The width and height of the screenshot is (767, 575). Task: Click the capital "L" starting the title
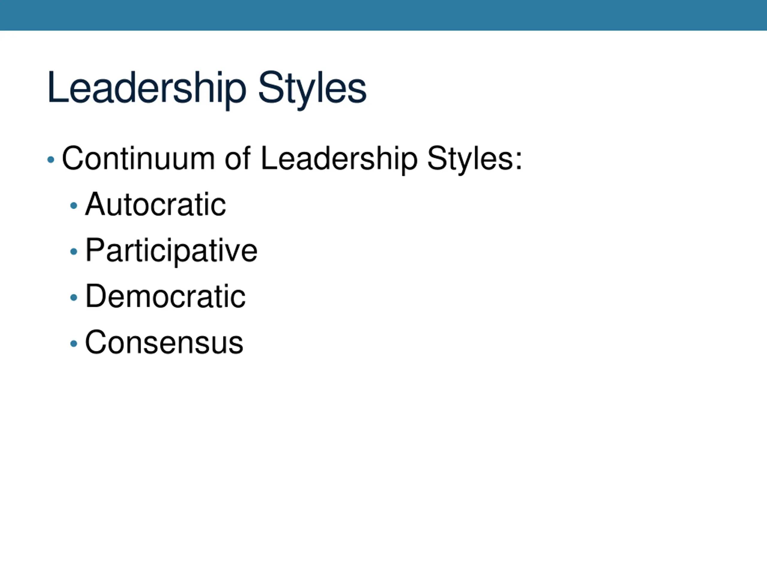57,87
